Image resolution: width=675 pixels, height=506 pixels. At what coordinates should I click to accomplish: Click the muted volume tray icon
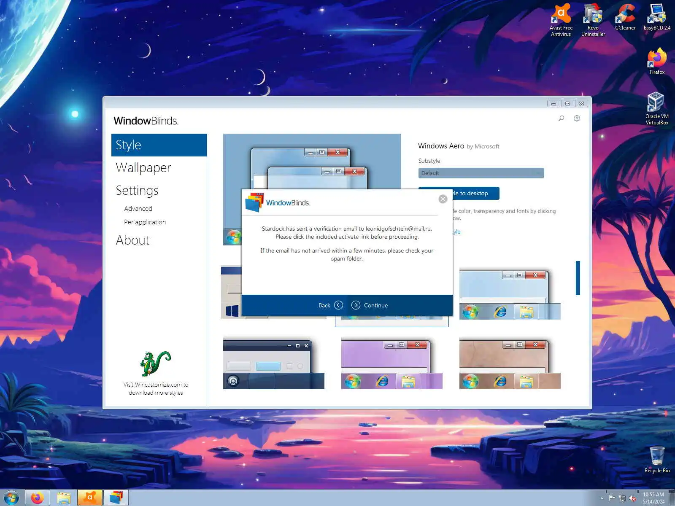632,498
